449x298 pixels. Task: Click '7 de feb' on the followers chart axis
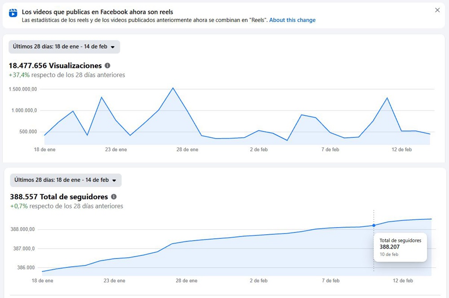coord(331,280)
